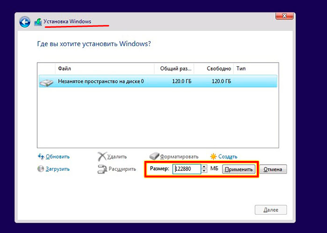Click the Расширить partition icon
The image size is (327, 233).
pos(102,169)
